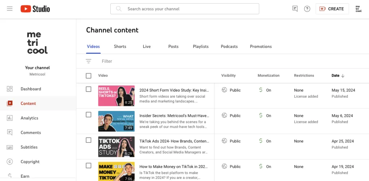Click the search magnifier icon
The image size is (369, 181).
119,9
